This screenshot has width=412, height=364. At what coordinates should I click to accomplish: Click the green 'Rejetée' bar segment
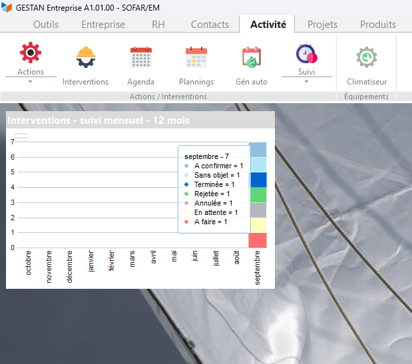pos(258,195)
